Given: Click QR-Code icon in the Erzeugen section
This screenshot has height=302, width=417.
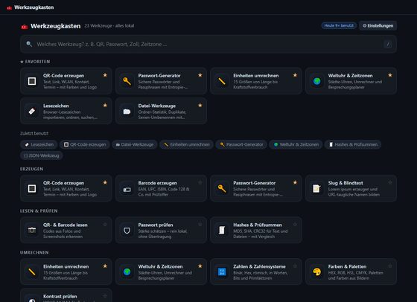Looking at the screenshot, I should (32, 189).
